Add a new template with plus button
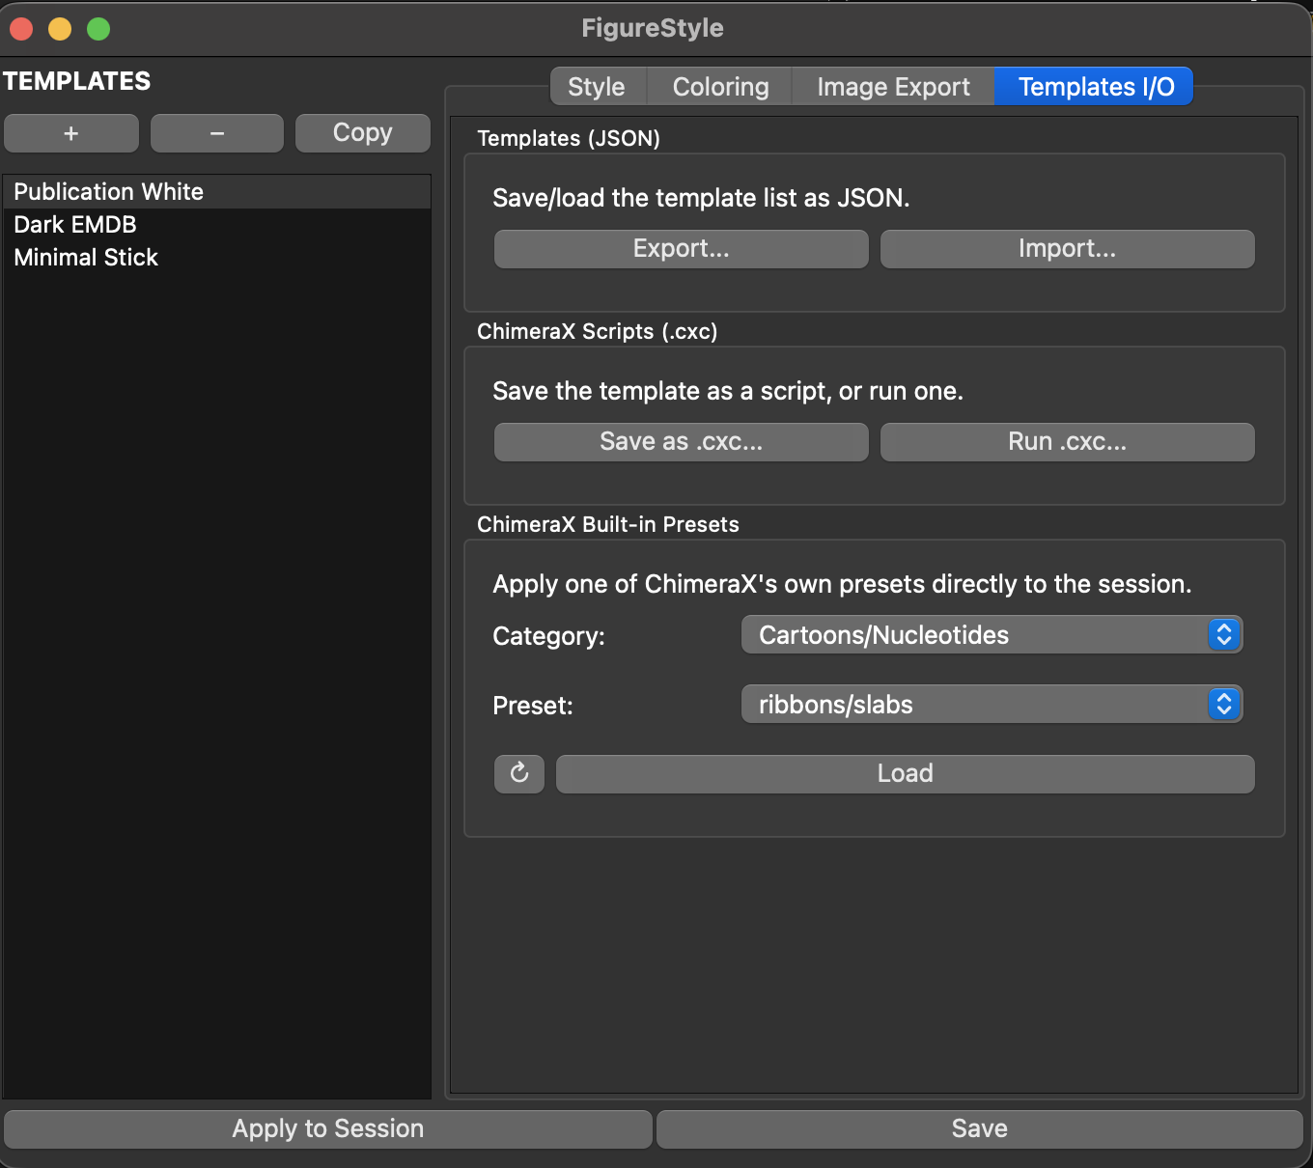This screenshot has width=1313, height=1168. pyautogui.click(x=71, y=133)
